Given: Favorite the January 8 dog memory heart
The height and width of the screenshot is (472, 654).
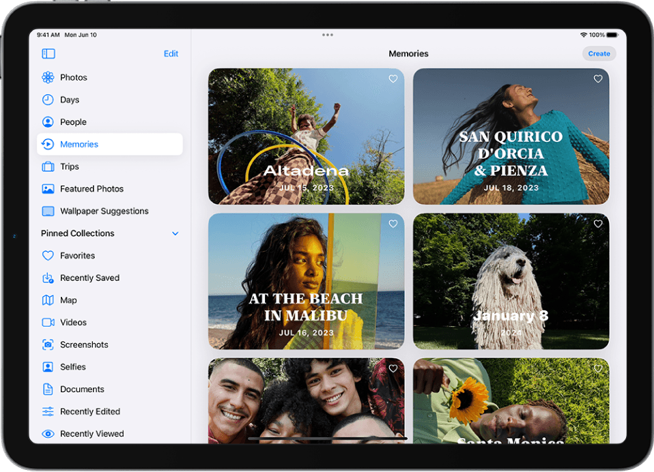Looking at the screenshot, I should (598, 224).
